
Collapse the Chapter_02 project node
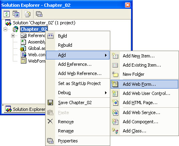point(6,29)
